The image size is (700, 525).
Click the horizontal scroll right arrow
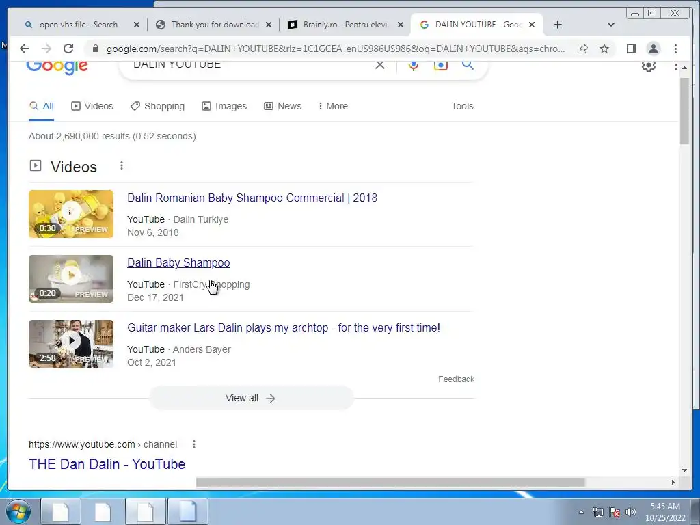click(673, 482)
